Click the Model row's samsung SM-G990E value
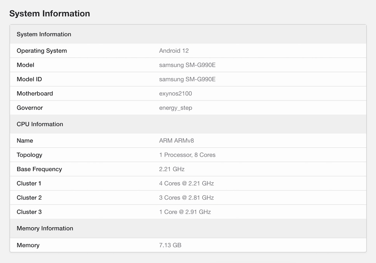 187,65
